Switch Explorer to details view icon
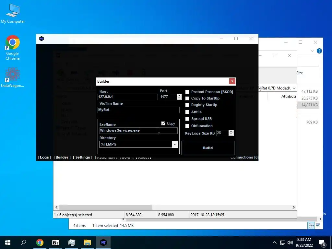The width and height of the screenshot is (332, 249). tap(311, 226)
